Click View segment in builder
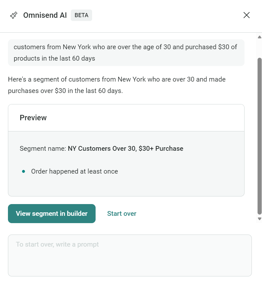 51,213
